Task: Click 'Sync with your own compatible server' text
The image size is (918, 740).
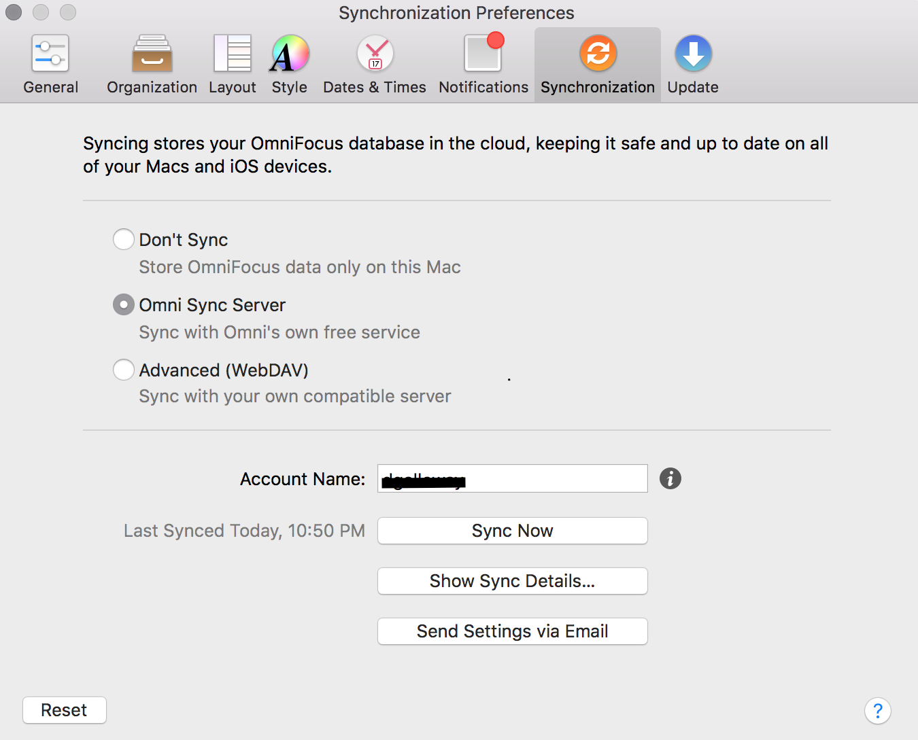Action: coord(295,396)
